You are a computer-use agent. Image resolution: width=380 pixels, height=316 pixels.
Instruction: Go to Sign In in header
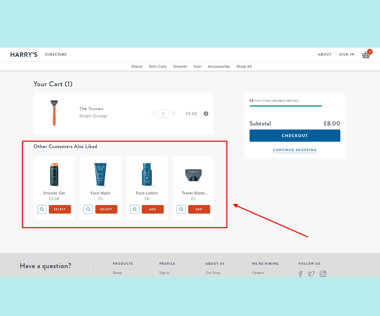pyautogui.click(x=346, y=54)
